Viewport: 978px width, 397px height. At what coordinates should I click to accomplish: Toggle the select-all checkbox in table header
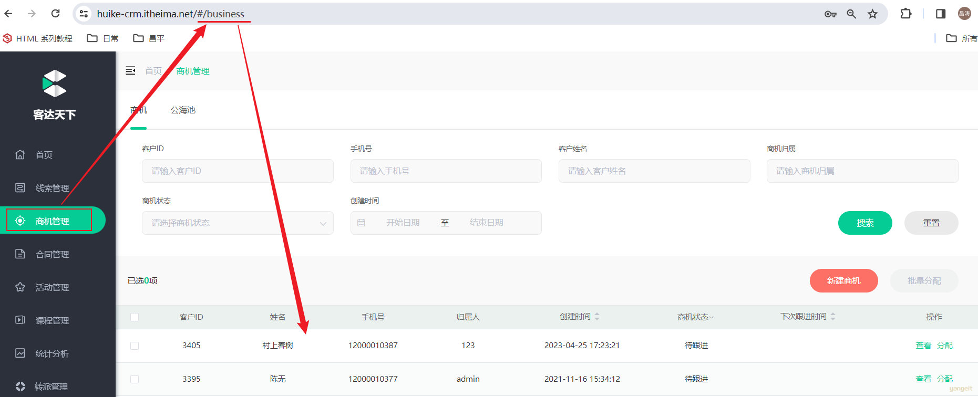135,317
